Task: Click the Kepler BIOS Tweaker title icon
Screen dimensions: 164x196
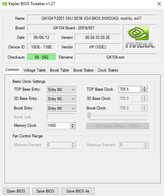Action: pos(4,4)
